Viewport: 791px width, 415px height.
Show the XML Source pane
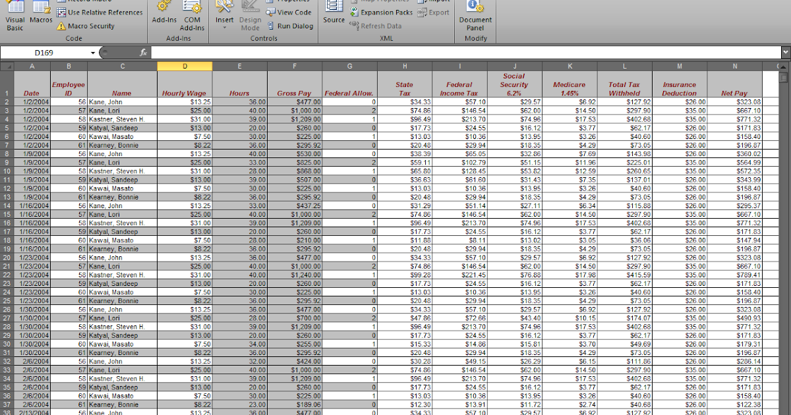point(334,14)
